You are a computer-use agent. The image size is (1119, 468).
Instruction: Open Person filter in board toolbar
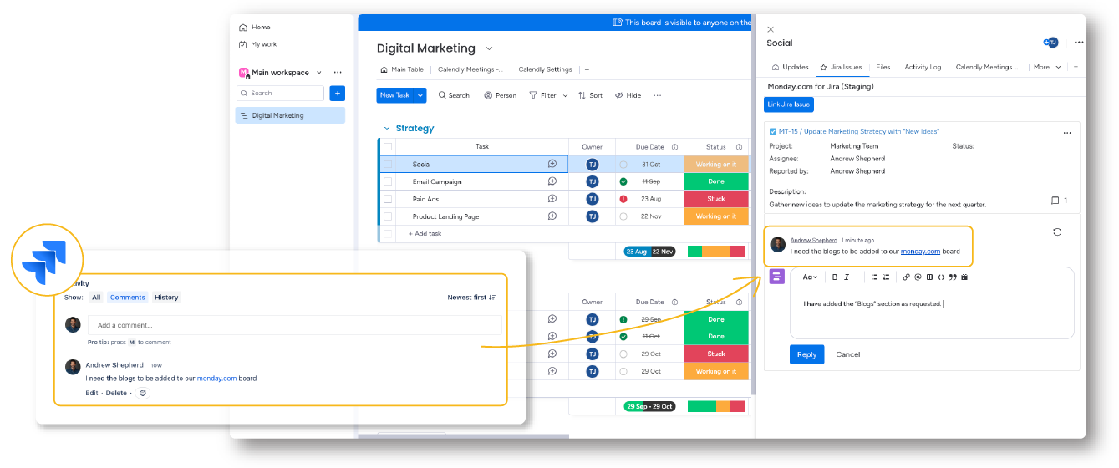click(500, 95)
